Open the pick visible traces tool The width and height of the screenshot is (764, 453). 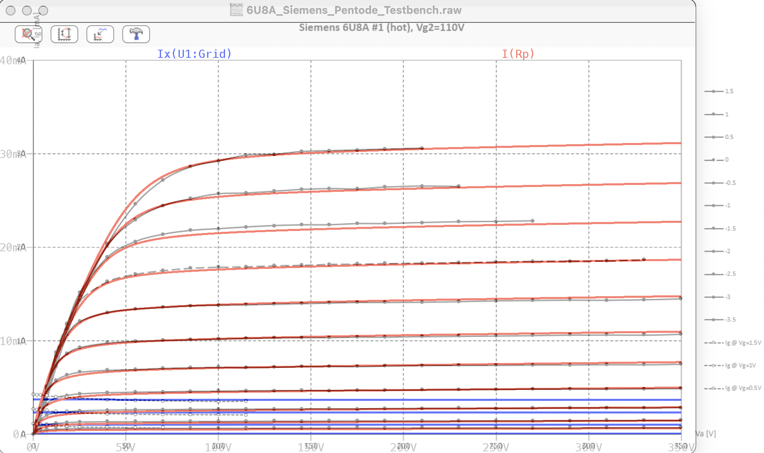[x=100, y=34]
